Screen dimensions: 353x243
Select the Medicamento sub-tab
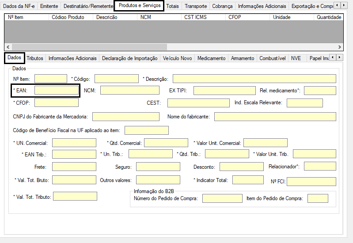pos(211,58)
